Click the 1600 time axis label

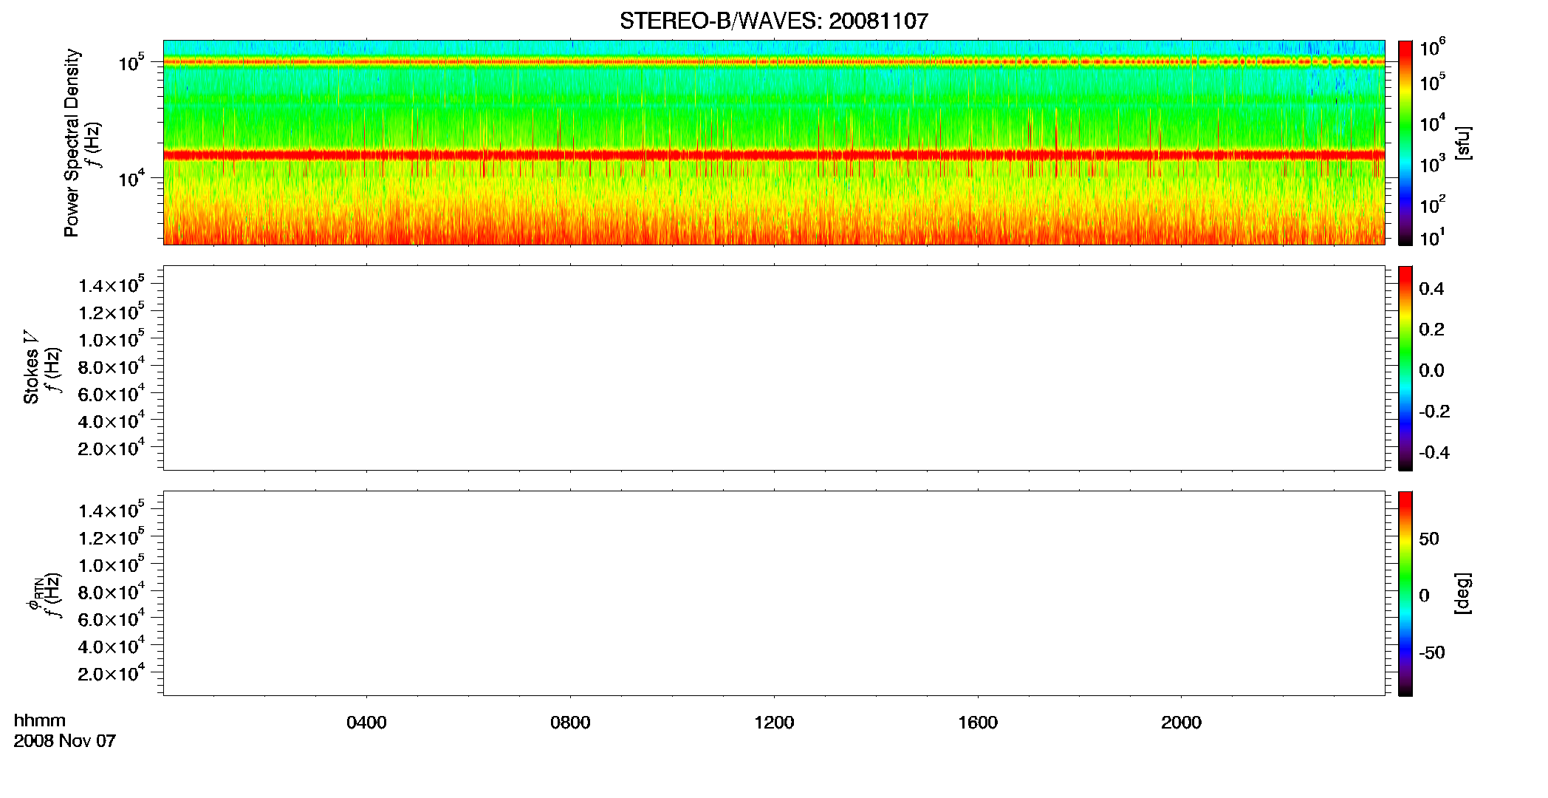click(x=978, y=723)
